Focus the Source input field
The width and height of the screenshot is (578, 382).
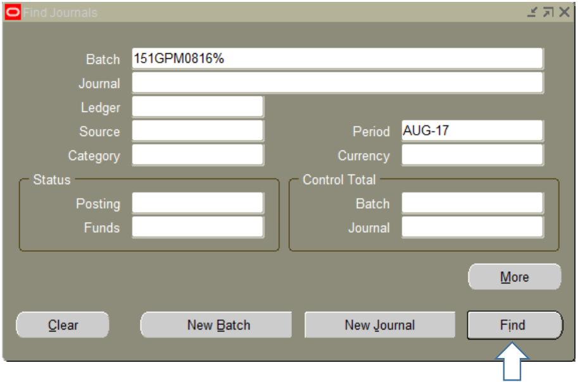tap(198, 131)
